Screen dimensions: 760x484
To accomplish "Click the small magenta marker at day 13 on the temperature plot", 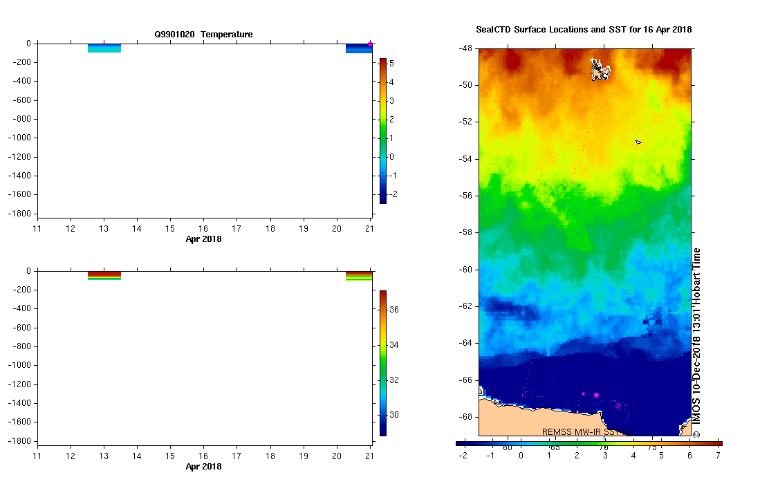I will [104, 44].
